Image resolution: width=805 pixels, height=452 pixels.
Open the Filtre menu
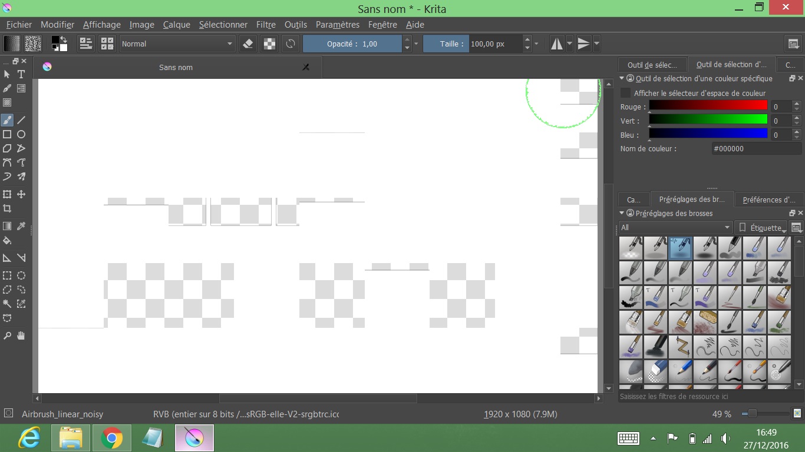pos(266,25)
